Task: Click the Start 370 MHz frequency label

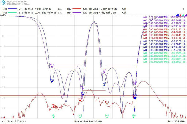Action: (x=18, y=122)
